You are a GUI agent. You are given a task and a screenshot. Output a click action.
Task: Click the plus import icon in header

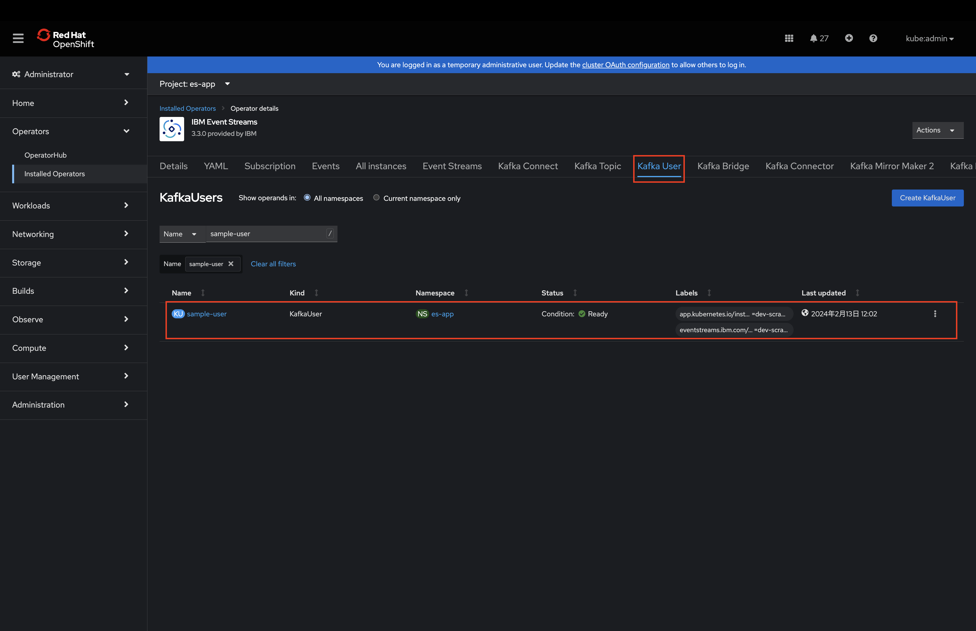click(849, 38)
